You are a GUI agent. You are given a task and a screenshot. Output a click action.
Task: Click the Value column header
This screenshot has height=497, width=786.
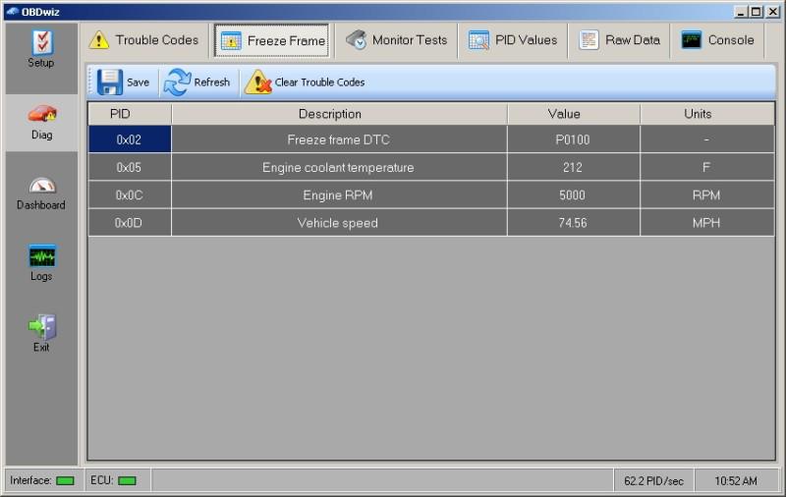point(573,114)
